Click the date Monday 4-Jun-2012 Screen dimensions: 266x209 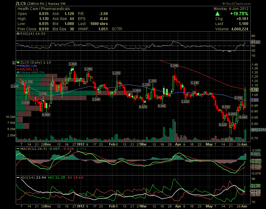231,9
